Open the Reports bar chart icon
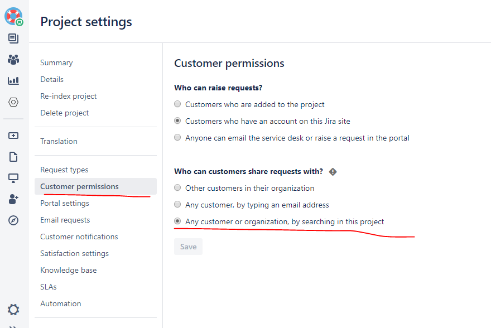491x328 pixels. [13, 81]
